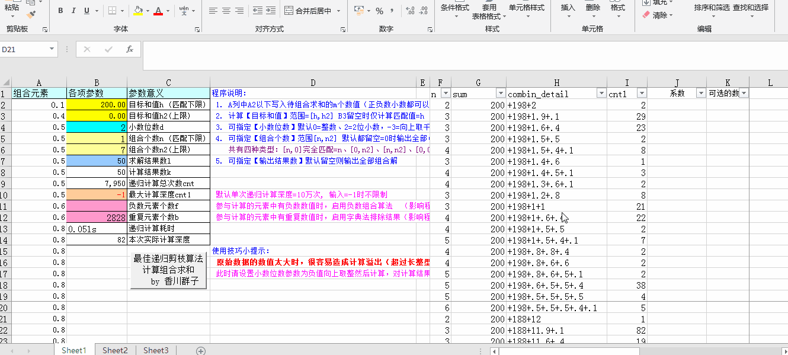The image size is (788, 355).
Task: Select the row 10 header
Action: click(x=5, y=194)
